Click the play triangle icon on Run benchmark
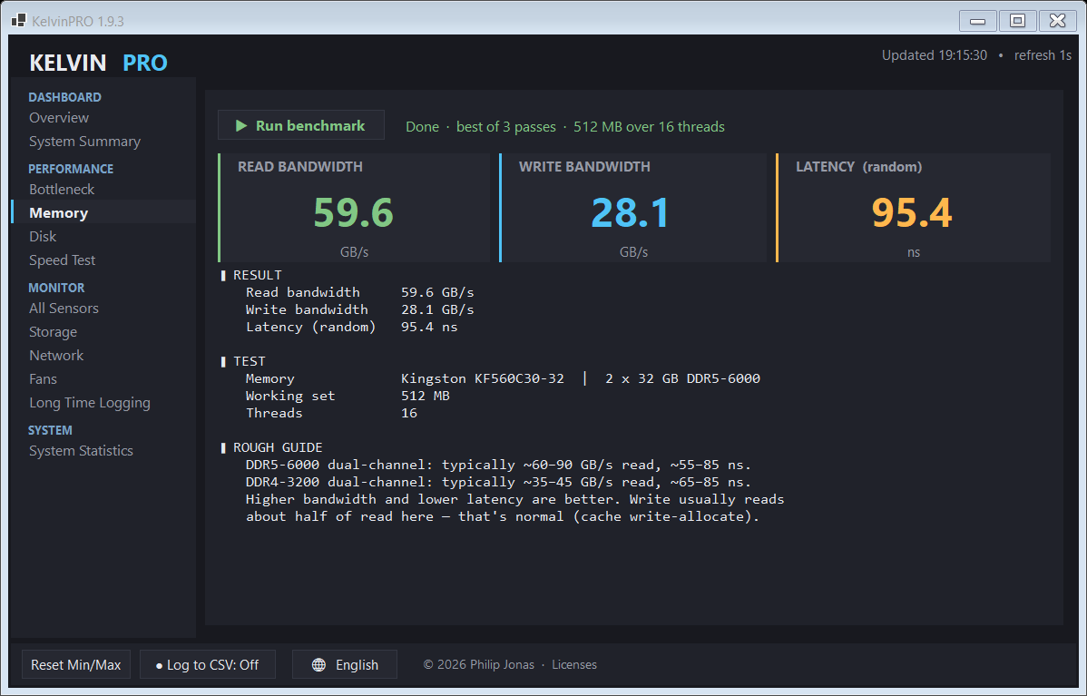Viewport: 1087px width, 696px height. click(x=241, y=125)
